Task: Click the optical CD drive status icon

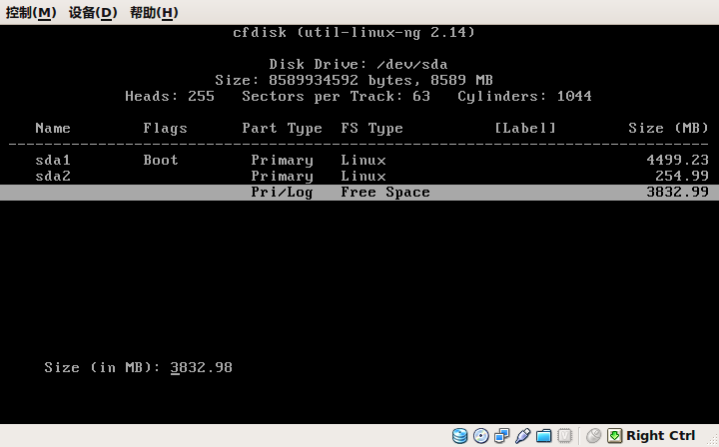Action: 480,436
